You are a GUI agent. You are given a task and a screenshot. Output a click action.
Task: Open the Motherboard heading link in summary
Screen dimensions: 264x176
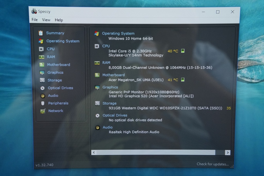tap(114, 75)
